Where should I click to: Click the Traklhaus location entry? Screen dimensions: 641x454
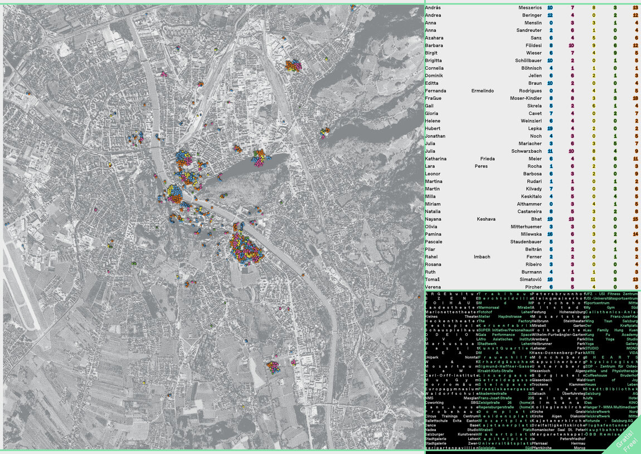click(x=504, y=293)
